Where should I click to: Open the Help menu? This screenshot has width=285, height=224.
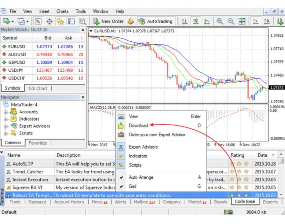pyautogui.click(x=120, y=11)
